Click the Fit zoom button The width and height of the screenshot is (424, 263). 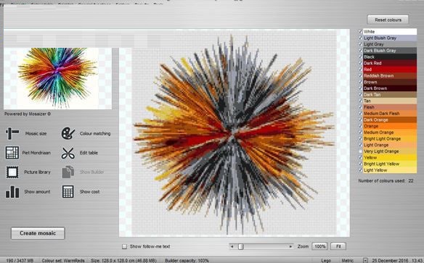pyautogui.click(x=338, y=246)
